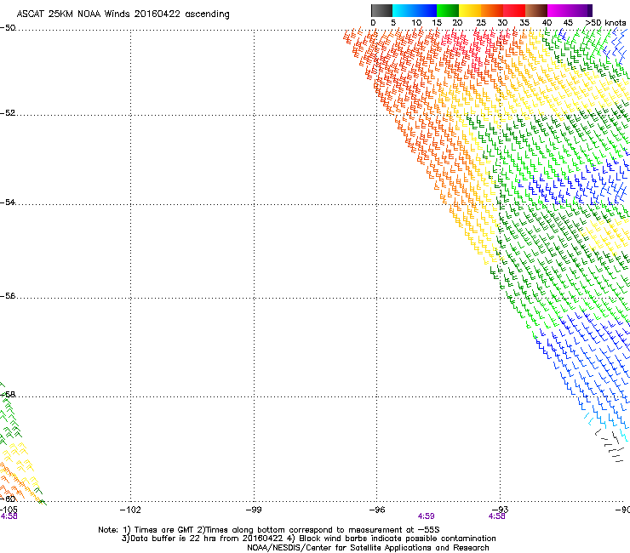Pick the red 30–35 knots color bar segment
This screenshot has width=630, height=553.
[x=514, y=10]
